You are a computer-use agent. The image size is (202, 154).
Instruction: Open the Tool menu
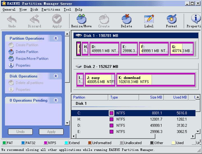pos(67,10)
